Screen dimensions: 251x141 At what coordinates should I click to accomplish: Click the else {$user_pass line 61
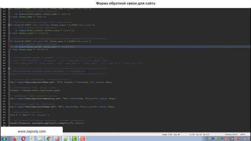click(29, 49)
